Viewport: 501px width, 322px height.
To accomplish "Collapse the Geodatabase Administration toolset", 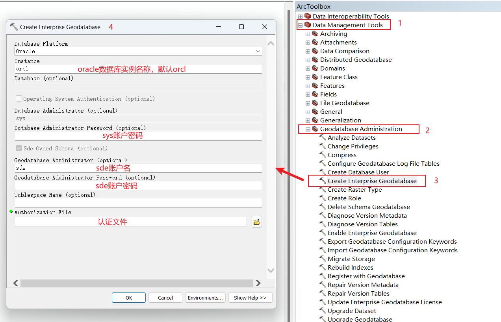I will (308, 129).
